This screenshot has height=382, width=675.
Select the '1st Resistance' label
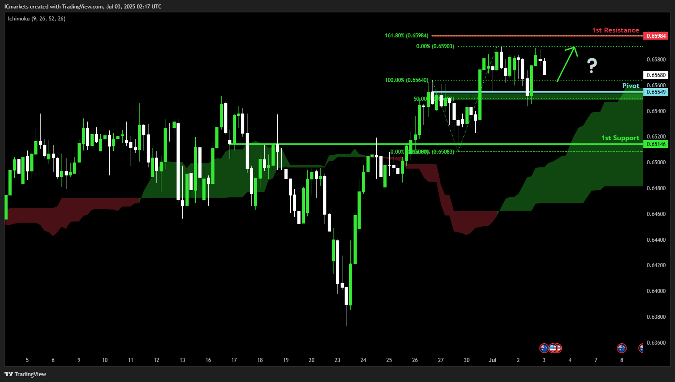point(616,30)
